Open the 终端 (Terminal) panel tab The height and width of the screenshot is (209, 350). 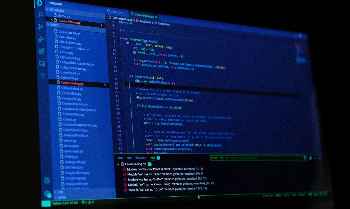pos(129,158)
